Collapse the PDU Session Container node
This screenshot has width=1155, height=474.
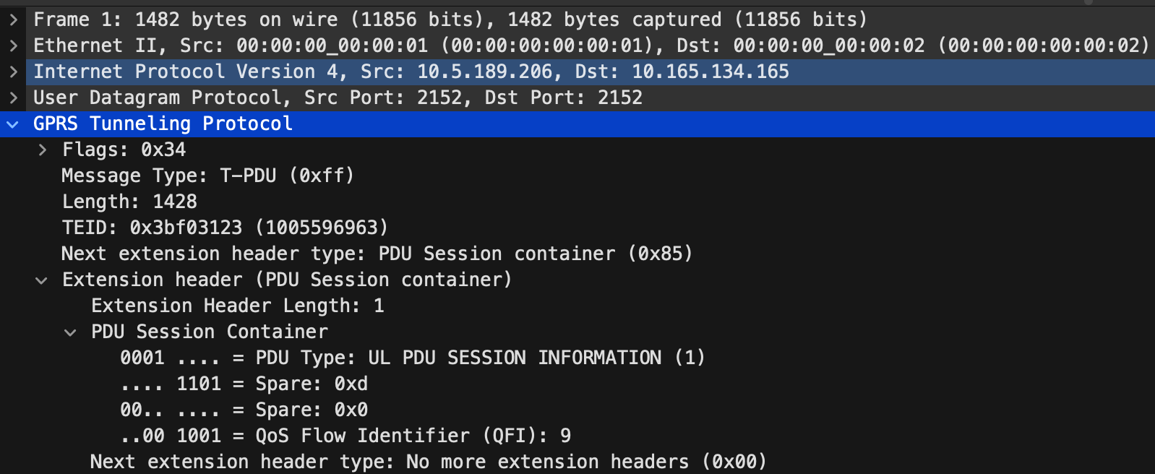point(71,332)
